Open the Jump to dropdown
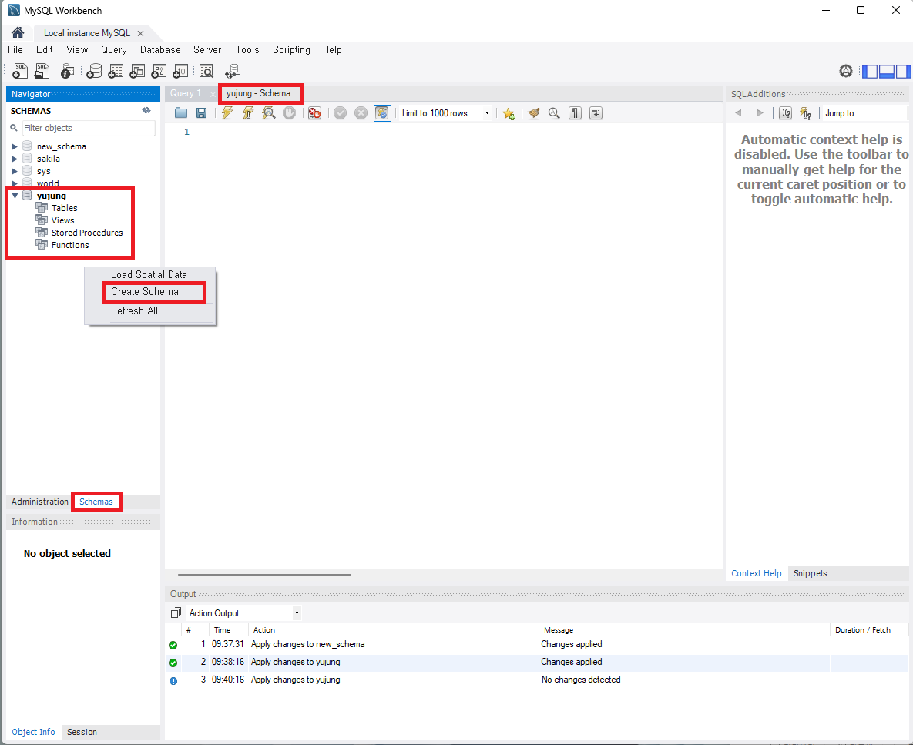The width and height of the screenshot is (913, 745). tap(864, 113)
